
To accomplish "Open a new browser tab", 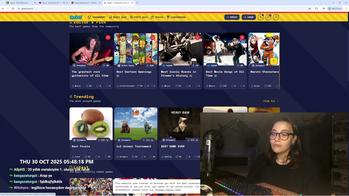I will pos(137,3).
